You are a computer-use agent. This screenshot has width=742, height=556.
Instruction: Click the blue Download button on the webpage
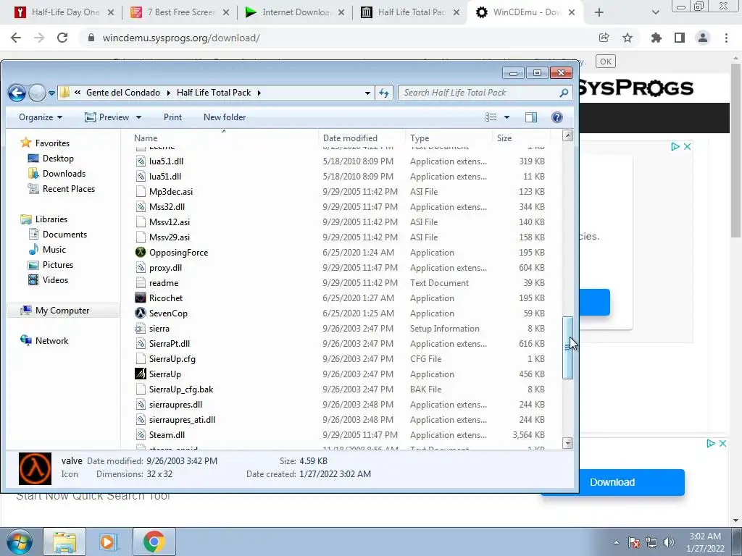(612, 482)
